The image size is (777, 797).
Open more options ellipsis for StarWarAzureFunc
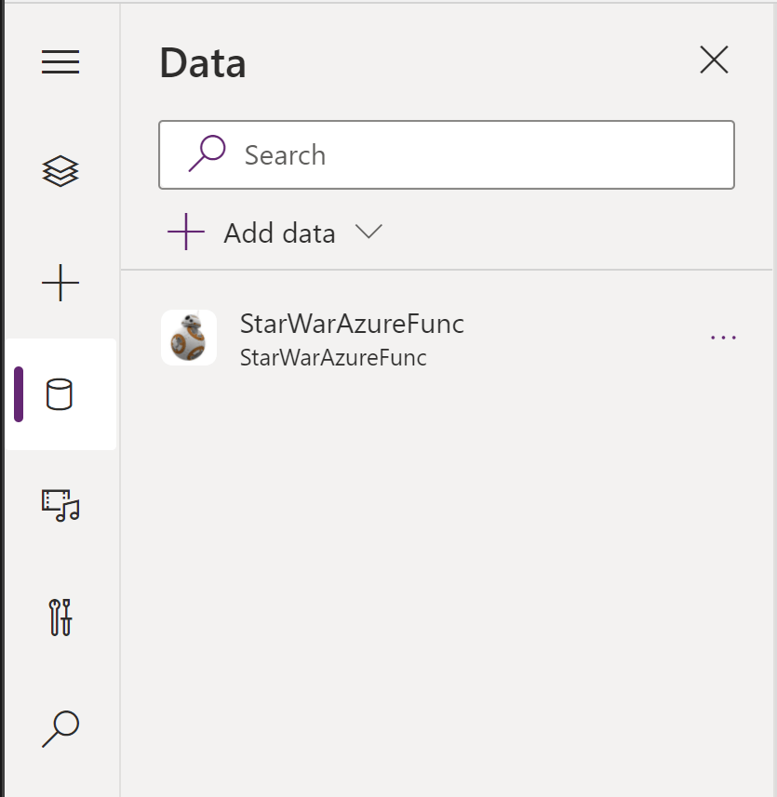723,338
